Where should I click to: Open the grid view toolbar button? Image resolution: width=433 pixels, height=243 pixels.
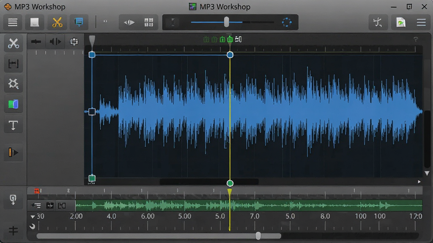(x=148, y=22)
